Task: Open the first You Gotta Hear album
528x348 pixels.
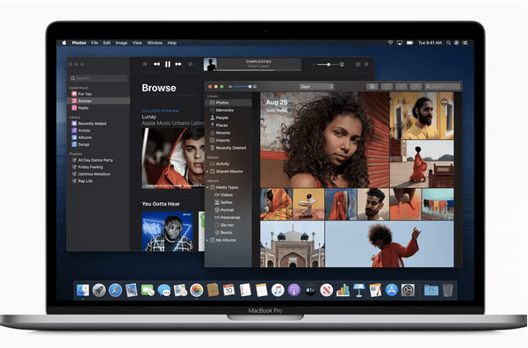Action: pyautogui.click(x=167, y=231)
